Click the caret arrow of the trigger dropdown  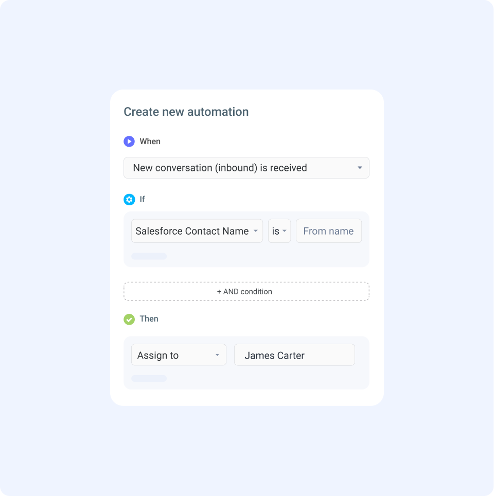(360, 168)
